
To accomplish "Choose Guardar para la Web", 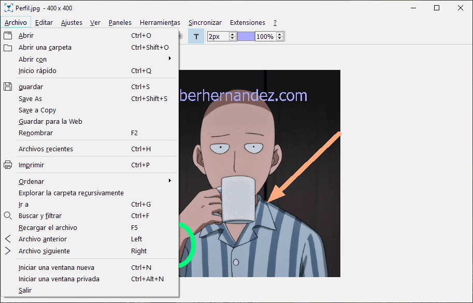I will [90, 122].
